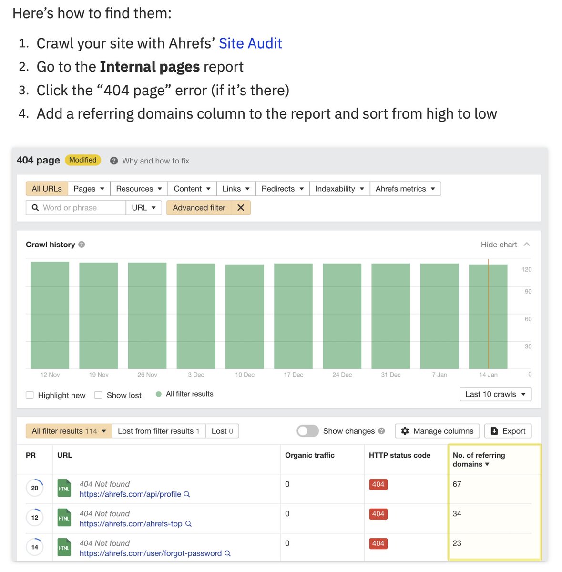This screenshot has height=572, width=562.
Task: Open the ahrefs.com/user/forgot-password URL
Action: (x=151, y=553)
